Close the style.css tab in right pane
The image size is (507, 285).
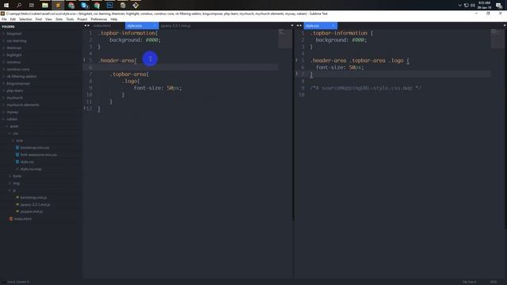[333, 25]
